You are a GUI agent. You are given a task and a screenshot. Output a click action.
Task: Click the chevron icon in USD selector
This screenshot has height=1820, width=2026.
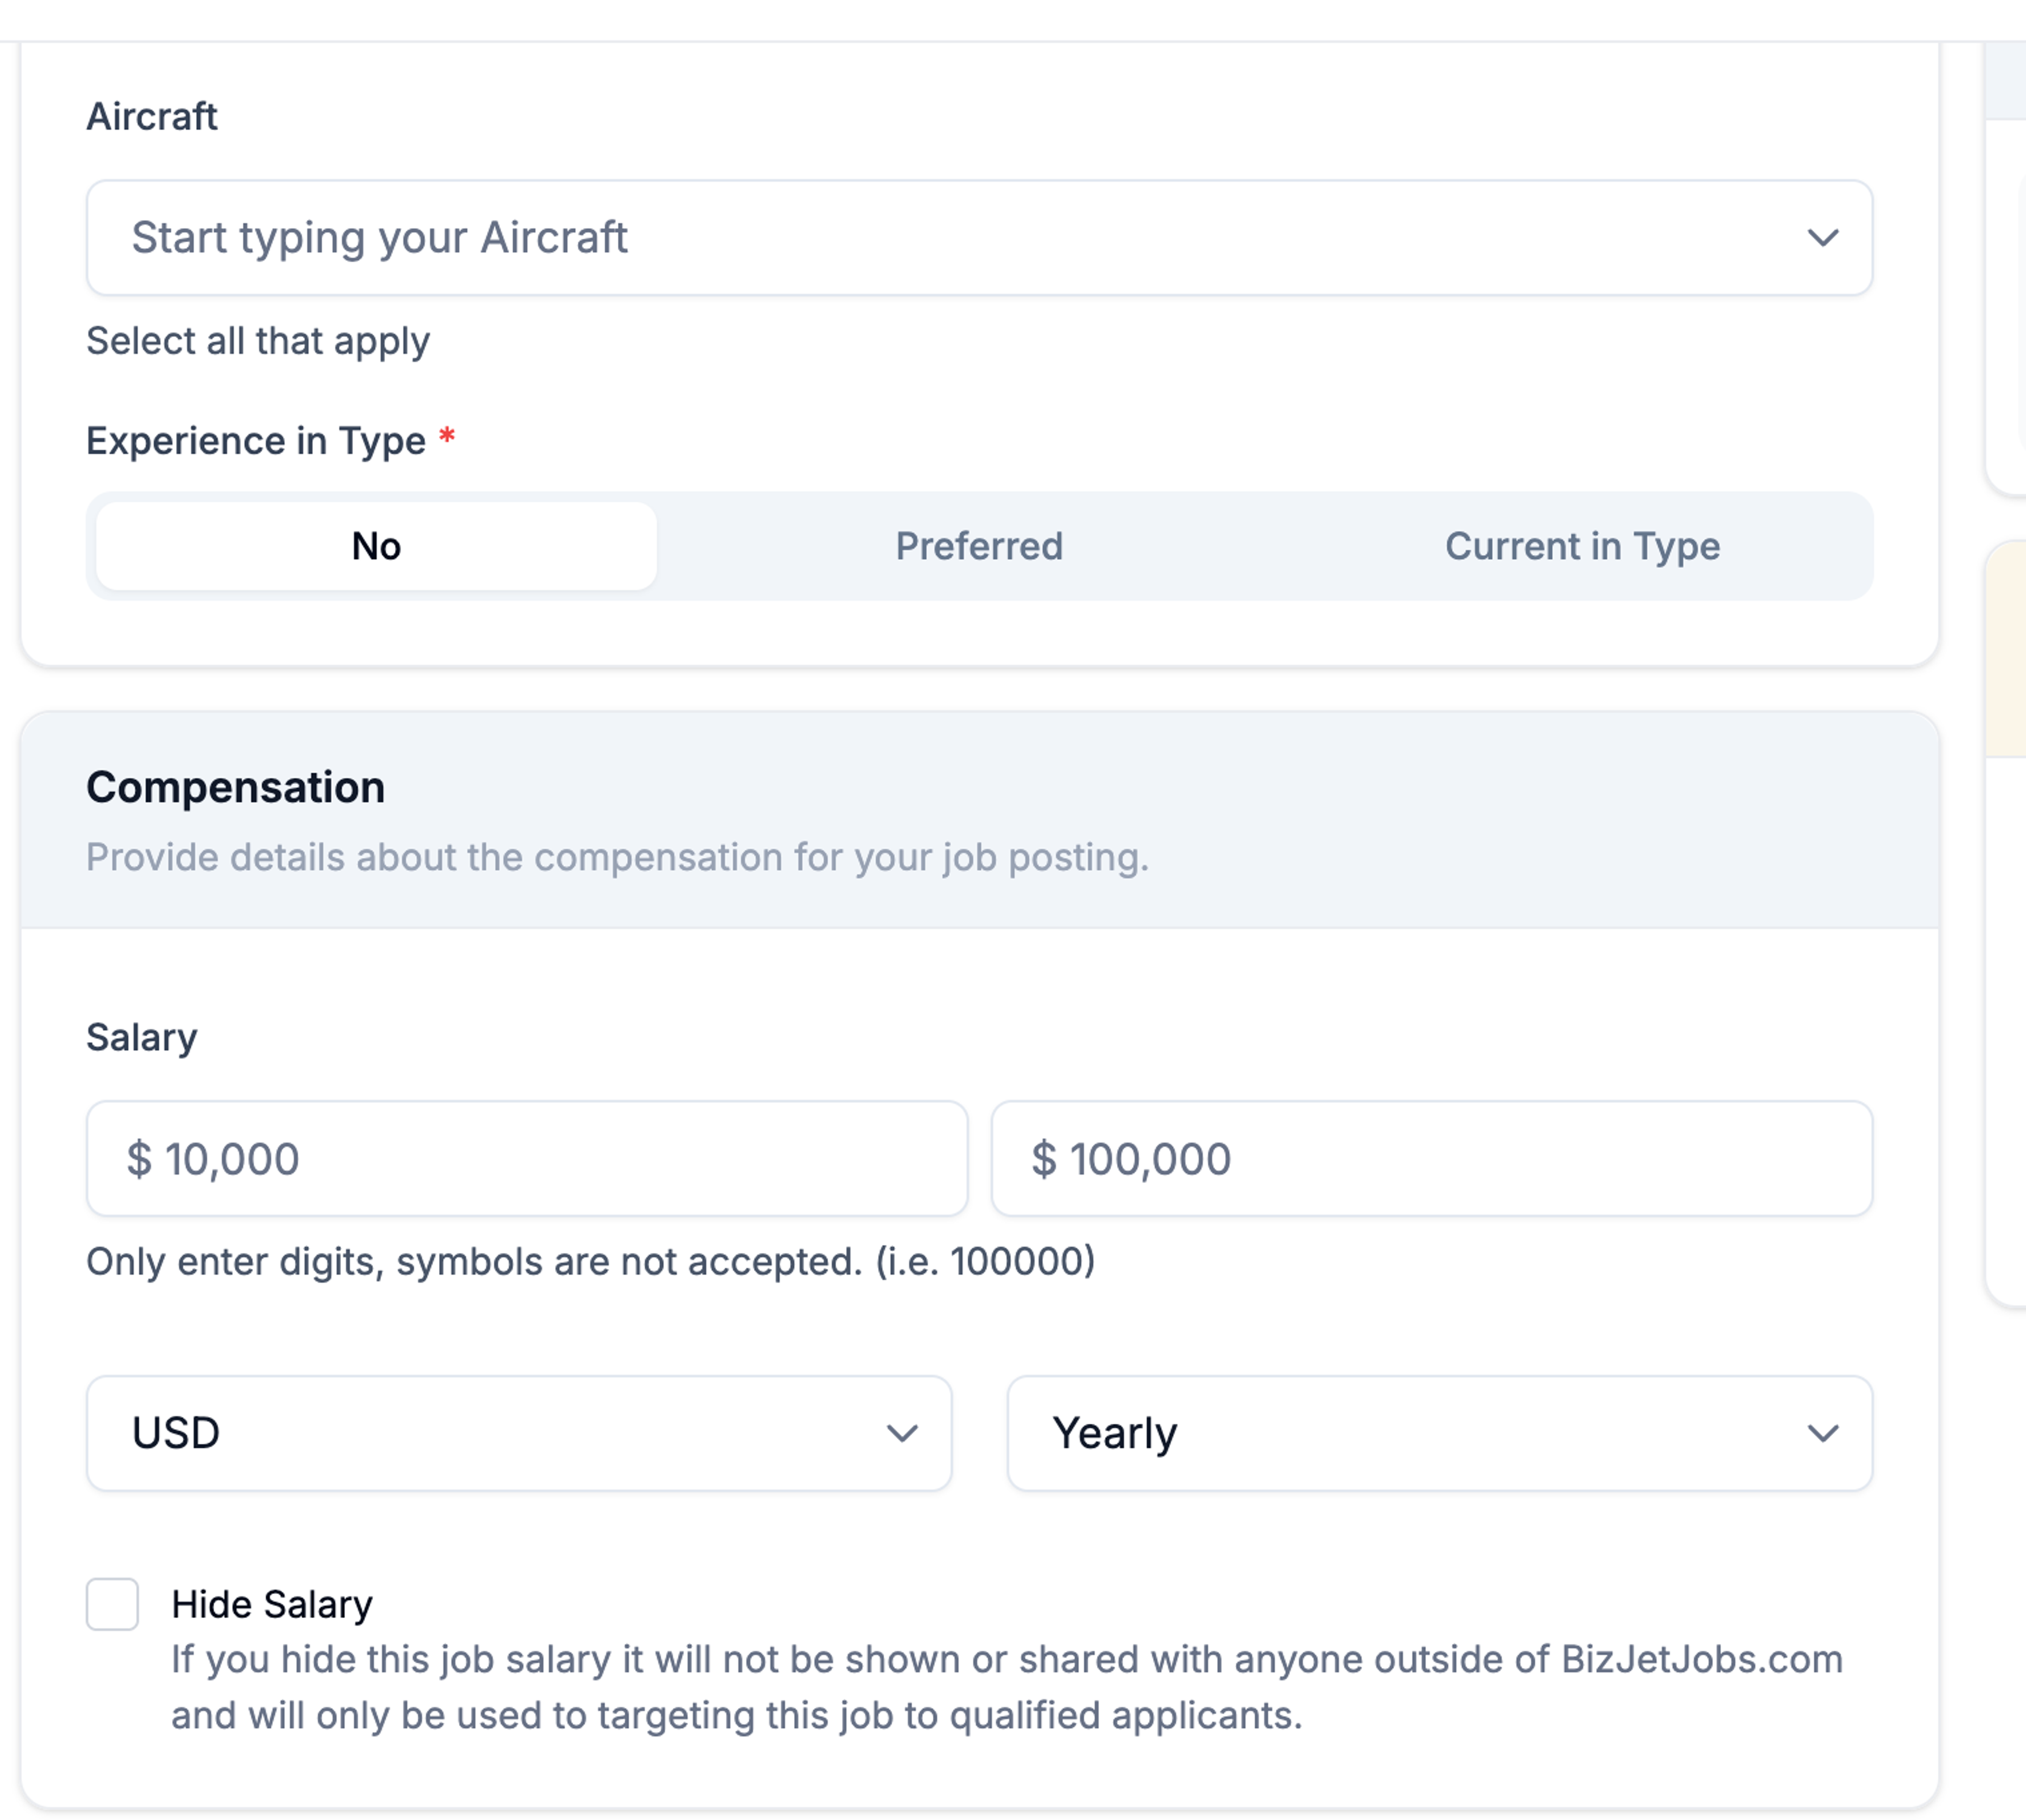(902, 1434)
